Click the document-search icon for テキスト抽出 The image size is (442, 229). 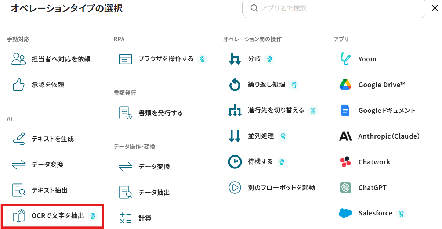[19, 190]
